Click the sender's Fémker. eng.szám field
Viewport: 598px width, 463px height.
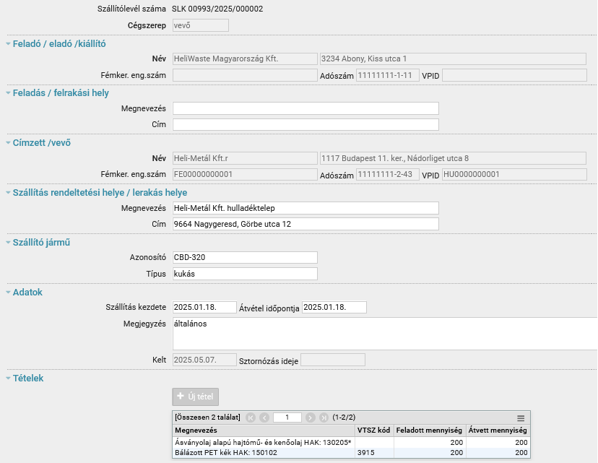tap(245, 75)
